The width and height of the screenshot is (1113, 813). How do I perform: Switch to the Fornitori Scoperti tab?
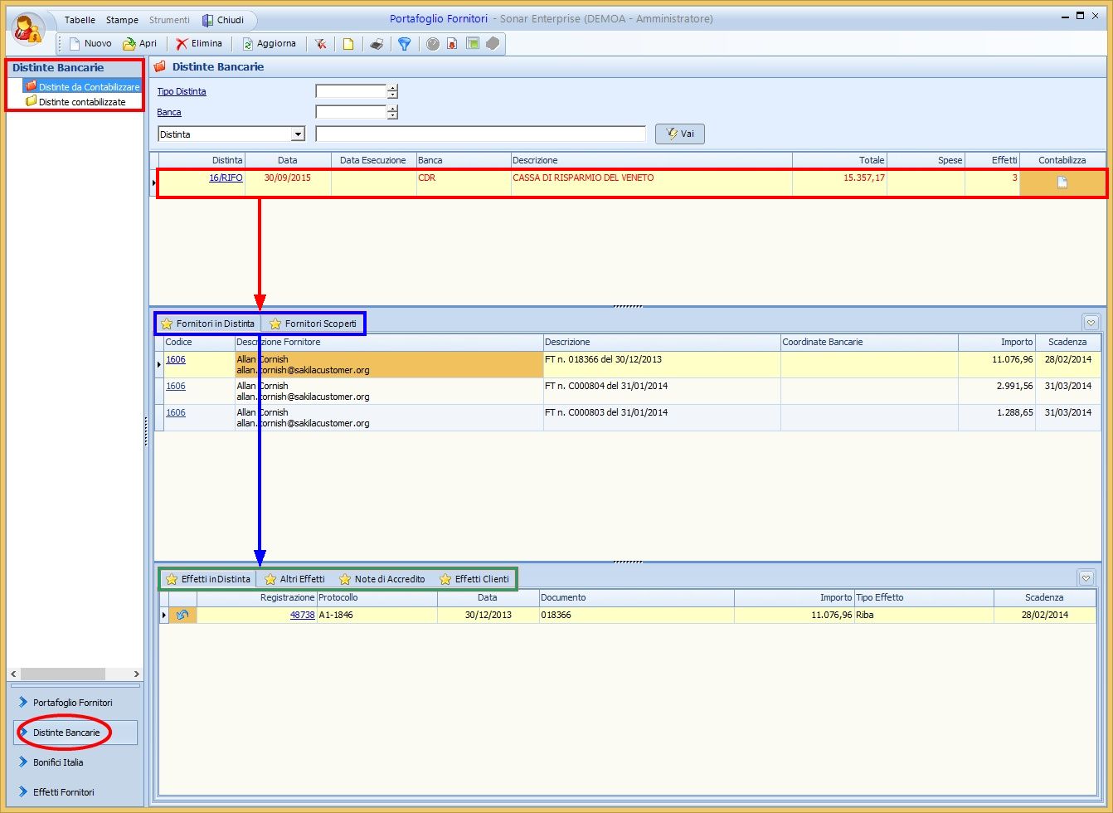313,324
